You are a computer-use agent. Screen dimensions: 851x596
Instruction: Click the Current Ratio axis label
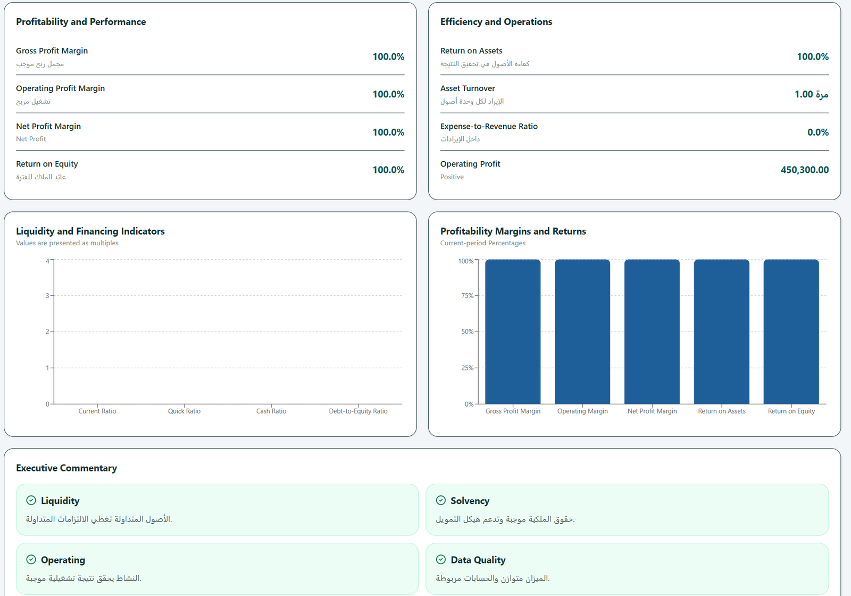[97, 411]
